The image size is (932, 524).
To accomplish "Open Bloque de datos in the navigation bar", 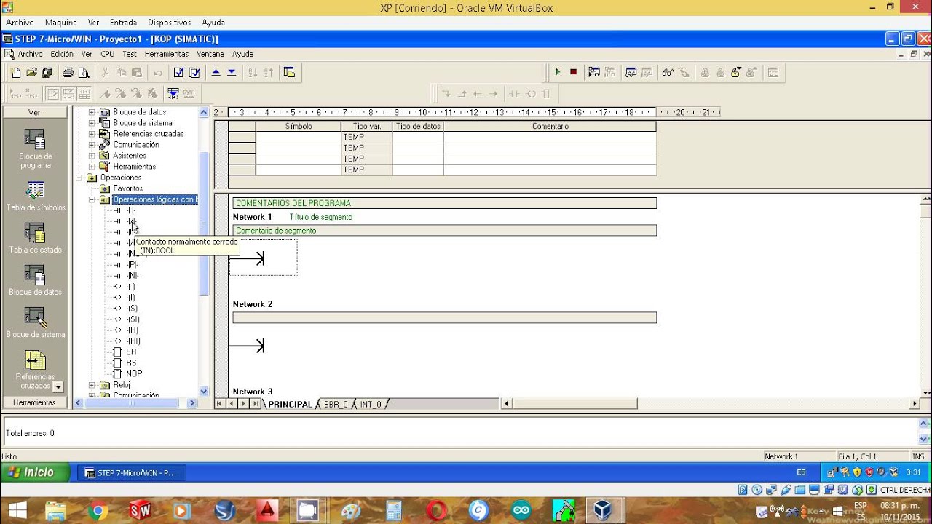I will 35,280.
